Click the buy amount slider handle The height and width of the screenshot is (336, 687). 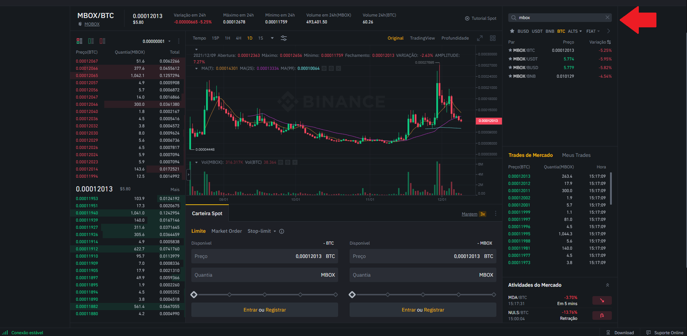194,295
